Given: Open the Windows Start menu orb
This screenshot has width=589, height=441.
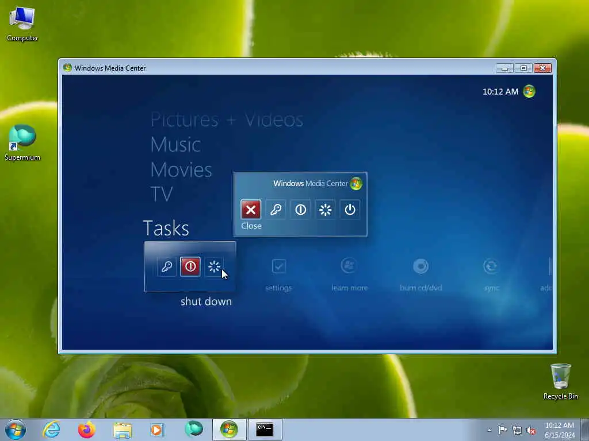Looking at the screenshot, I should coord(16,430).
